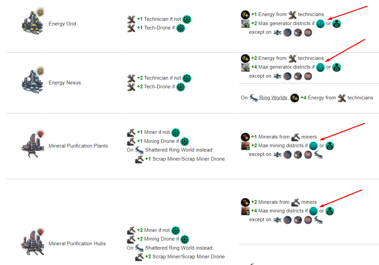Click the habitat icon after except on in Energy Nexus row
The height and width of the screenshot is (265, 379).
pos(277,76)
